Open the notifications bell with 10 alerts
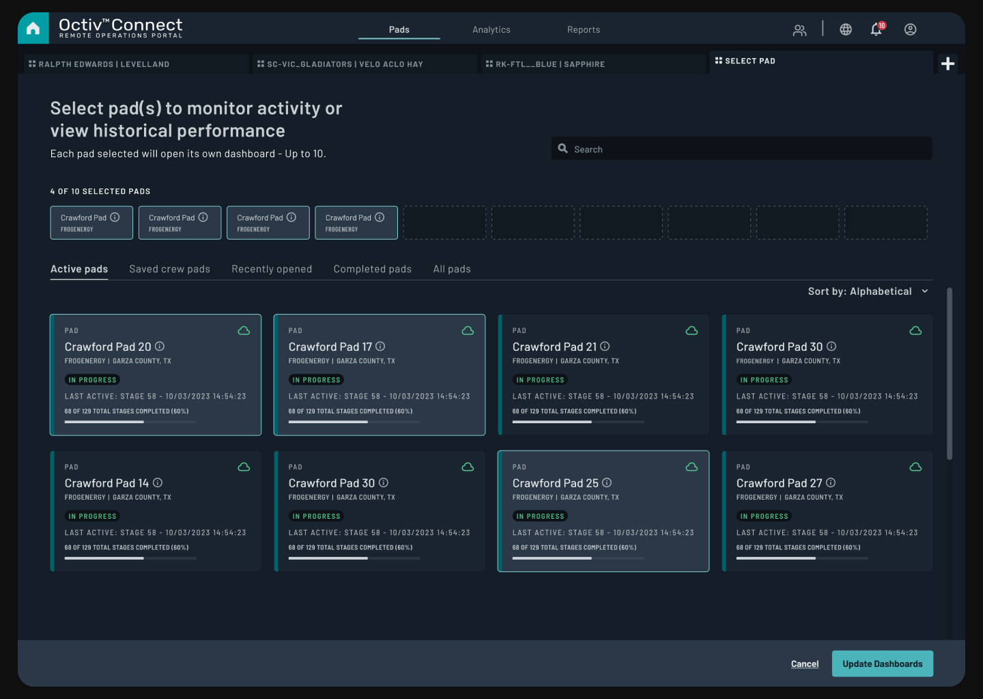The width and height of the screenshot is (983, 699). [x=876, y=29]
